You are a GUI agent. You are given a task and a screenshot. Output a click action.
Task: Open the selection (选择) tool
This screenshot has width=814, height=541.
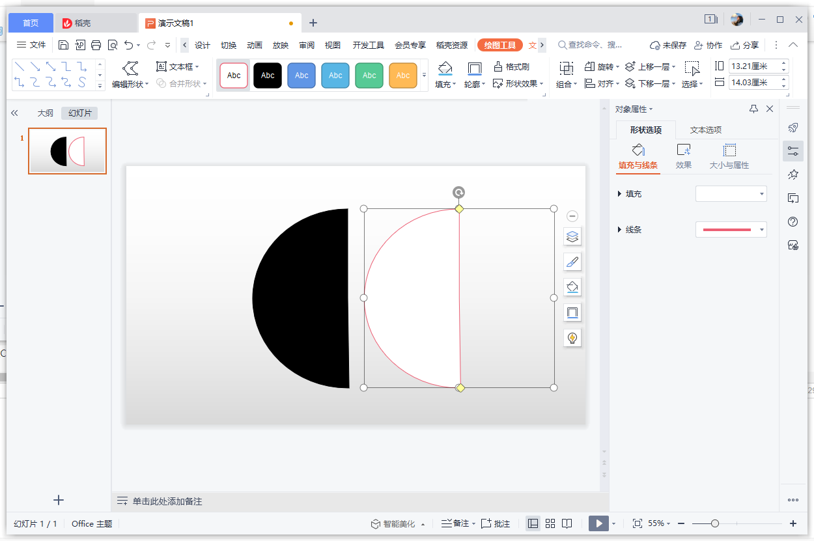pos(692,76)
